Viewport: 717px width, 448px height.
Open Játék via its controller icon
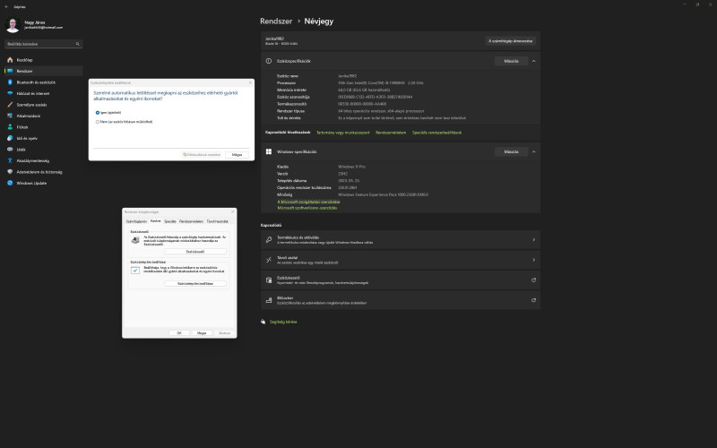click(x=10, y=150)
